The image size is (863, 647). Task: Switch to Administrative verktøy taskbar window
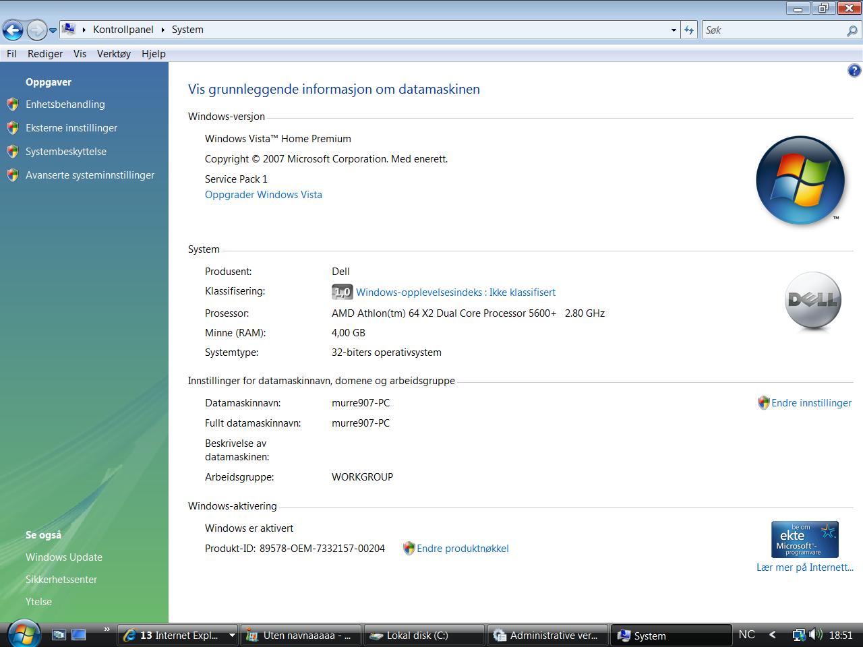(x=547, y=636)
